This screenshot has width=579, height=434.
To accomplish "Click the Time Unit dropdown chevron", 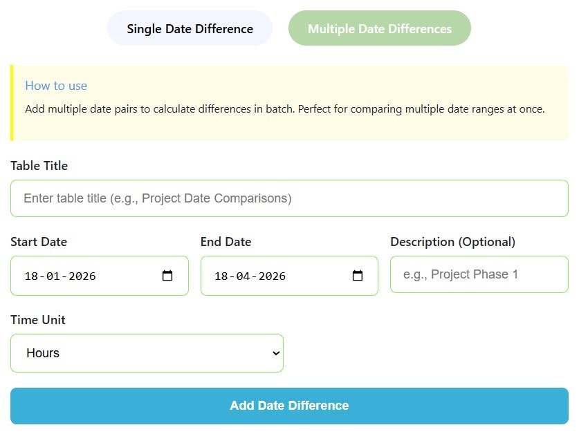I will pyautogui.click(x=274, y=353).
